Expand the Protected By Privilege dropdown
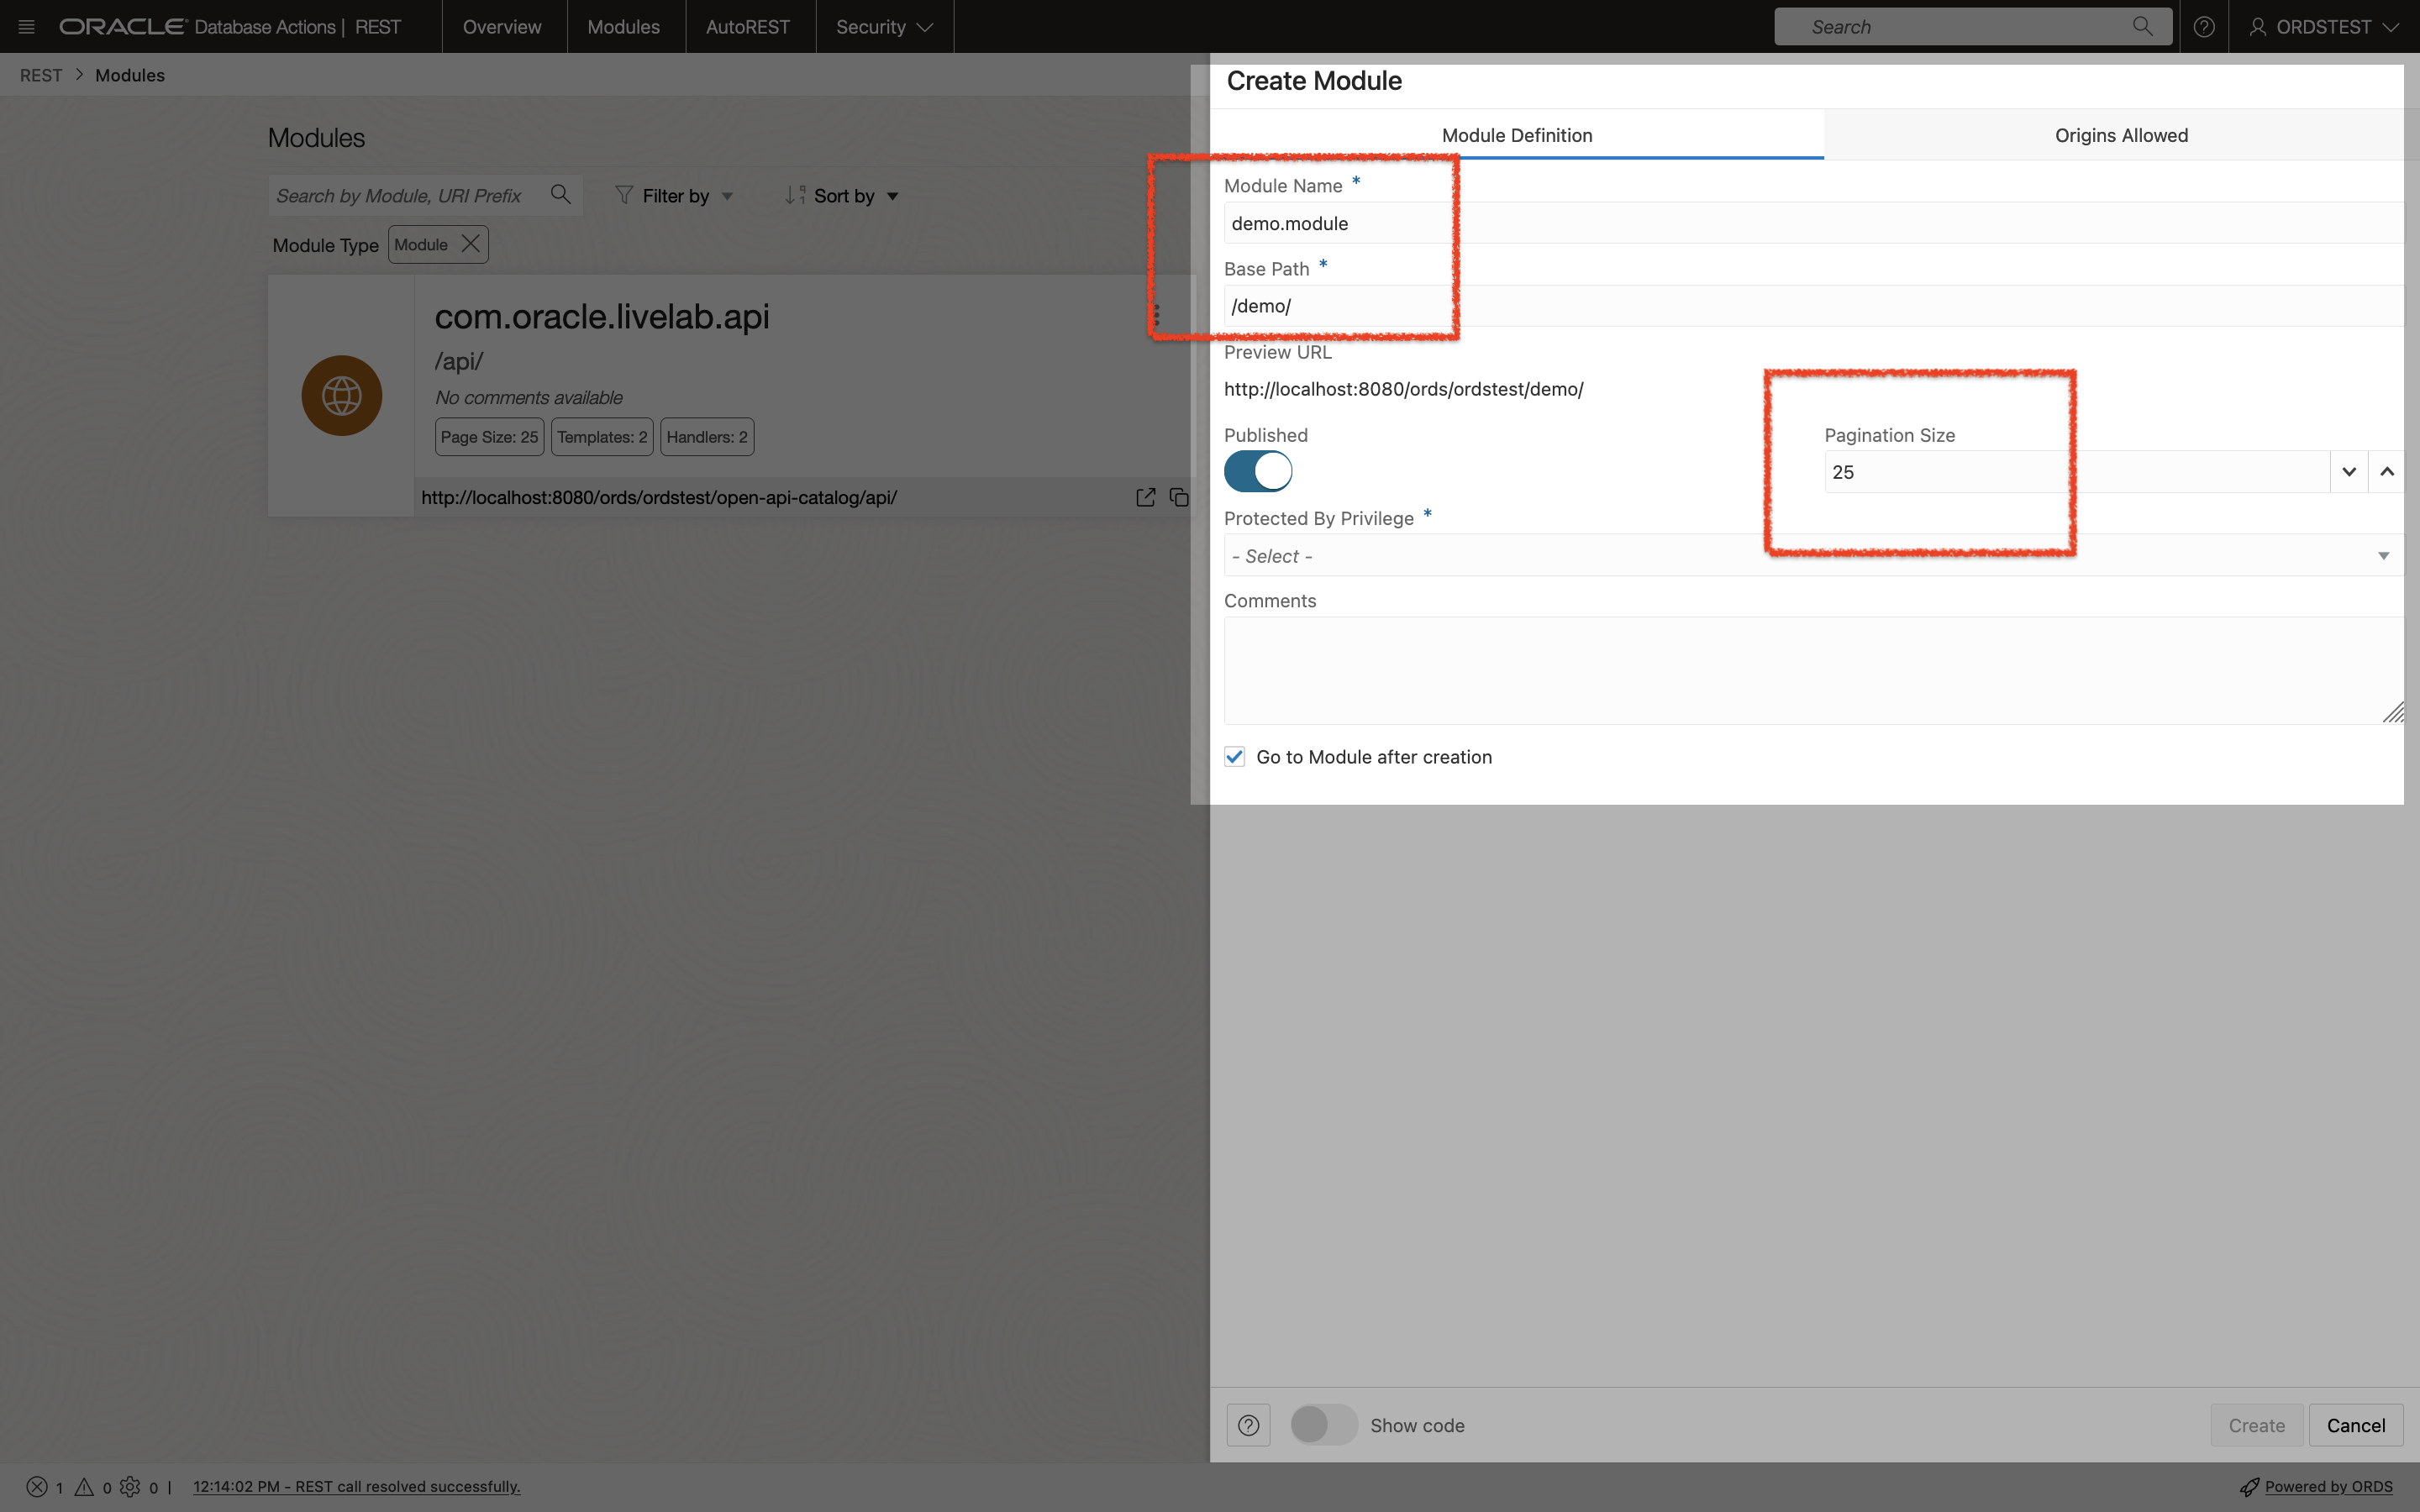The image size is (2420, 1512). coord(2383,556)
